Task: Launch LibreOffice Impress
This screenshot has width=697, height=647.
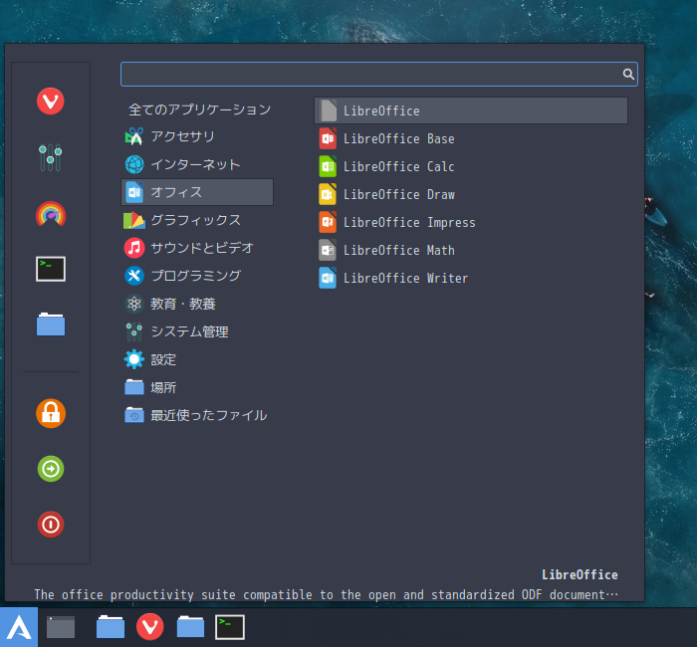Action: [471, 222]
